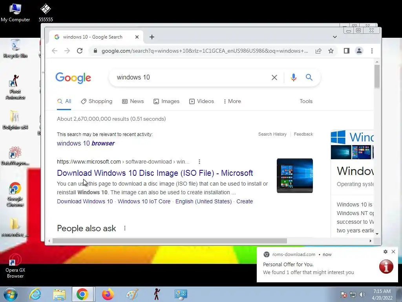Open the Chrome profile avatar icon

click(x=359, y=51)
